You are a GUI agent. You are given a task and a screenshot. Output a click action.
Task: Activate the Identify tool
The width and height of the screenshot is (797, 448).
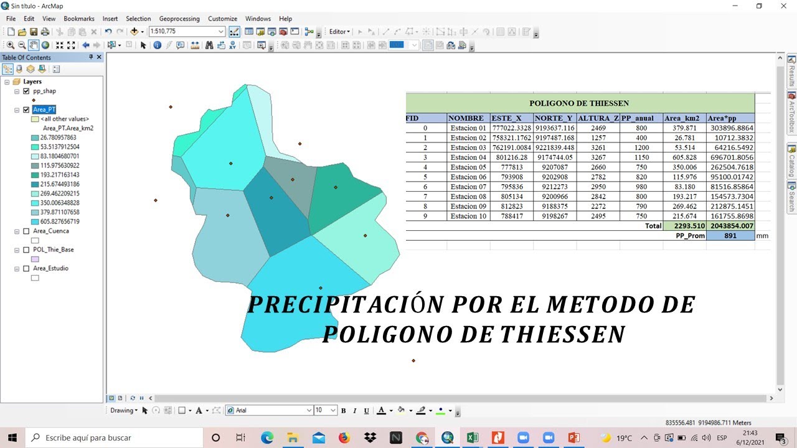point(157,45)
